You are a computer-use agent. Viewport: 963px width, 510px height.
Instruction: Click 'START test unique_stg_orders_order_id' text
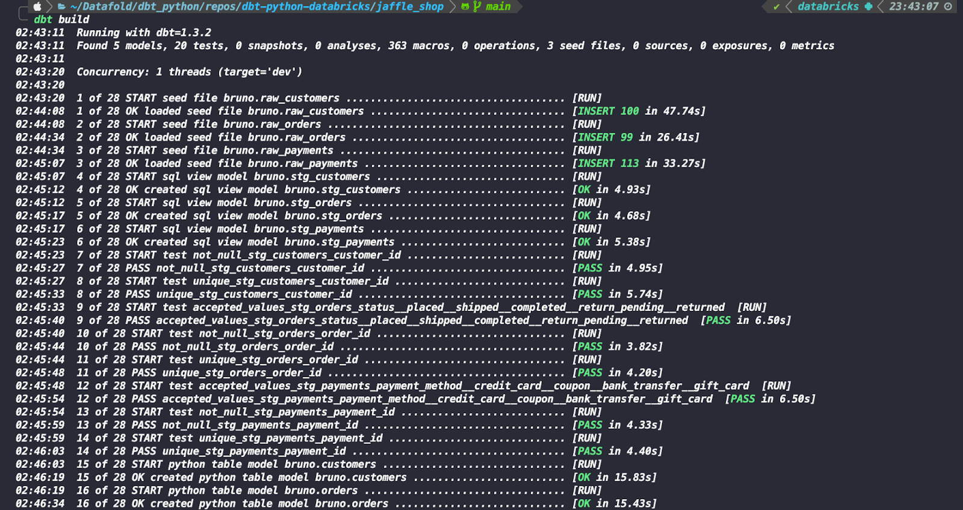245,360
